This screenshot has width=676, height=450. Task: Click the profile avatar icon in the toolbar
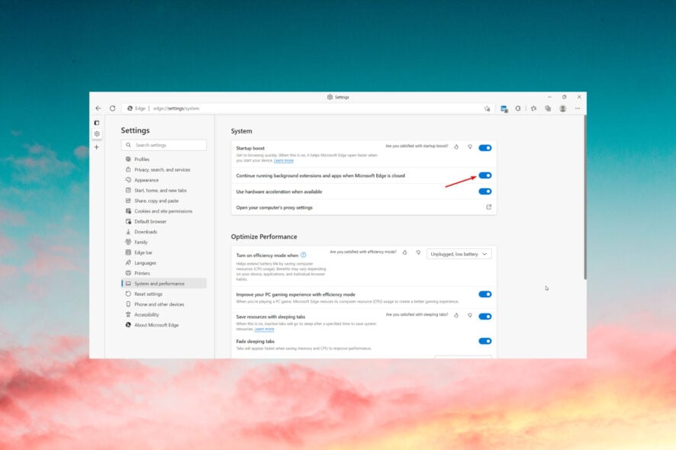coord(562,108)
